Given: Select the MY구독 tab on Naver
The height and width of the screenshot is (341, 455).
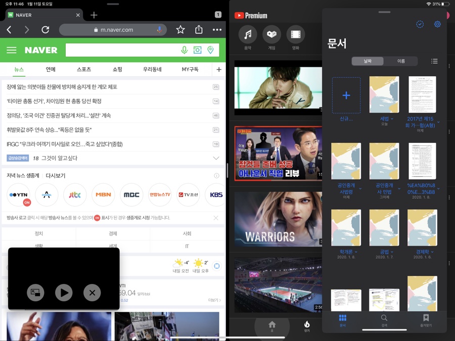Looking at the screenshot, I should pos(190,69).
